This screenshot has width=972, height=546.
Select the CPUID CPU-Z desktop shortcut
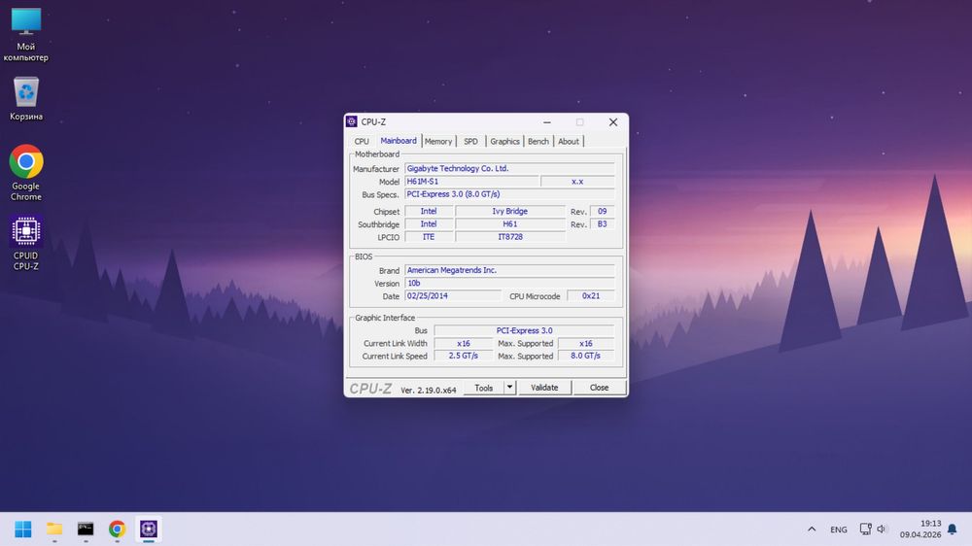pyautogui.click(x=26, y=243)
